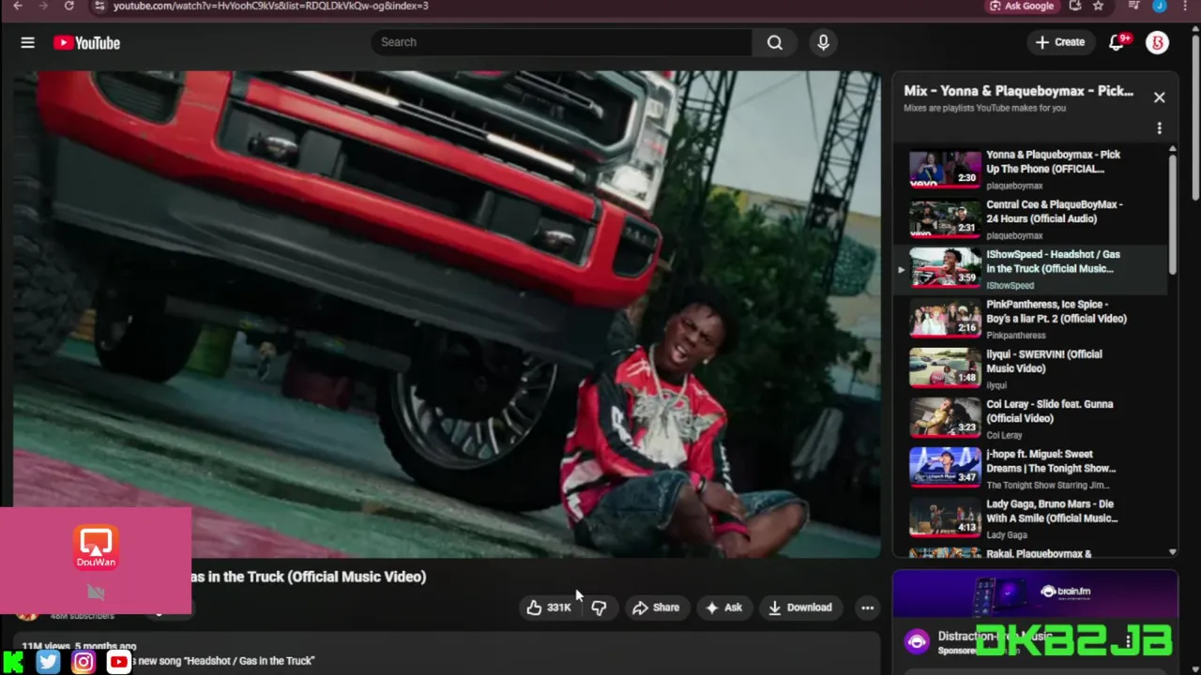
Task: Open more actions below the video
Action: 867,607
